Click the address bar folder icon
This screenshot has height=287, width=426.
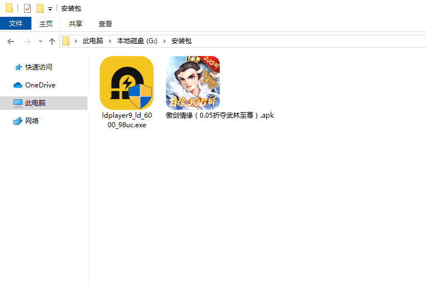point(66,41)
